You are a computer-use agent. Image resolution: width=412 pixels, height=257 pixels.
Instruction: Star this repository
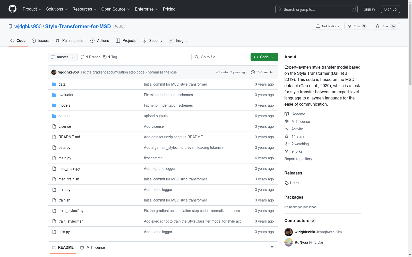pyautogui.click(x=386, y=26)
